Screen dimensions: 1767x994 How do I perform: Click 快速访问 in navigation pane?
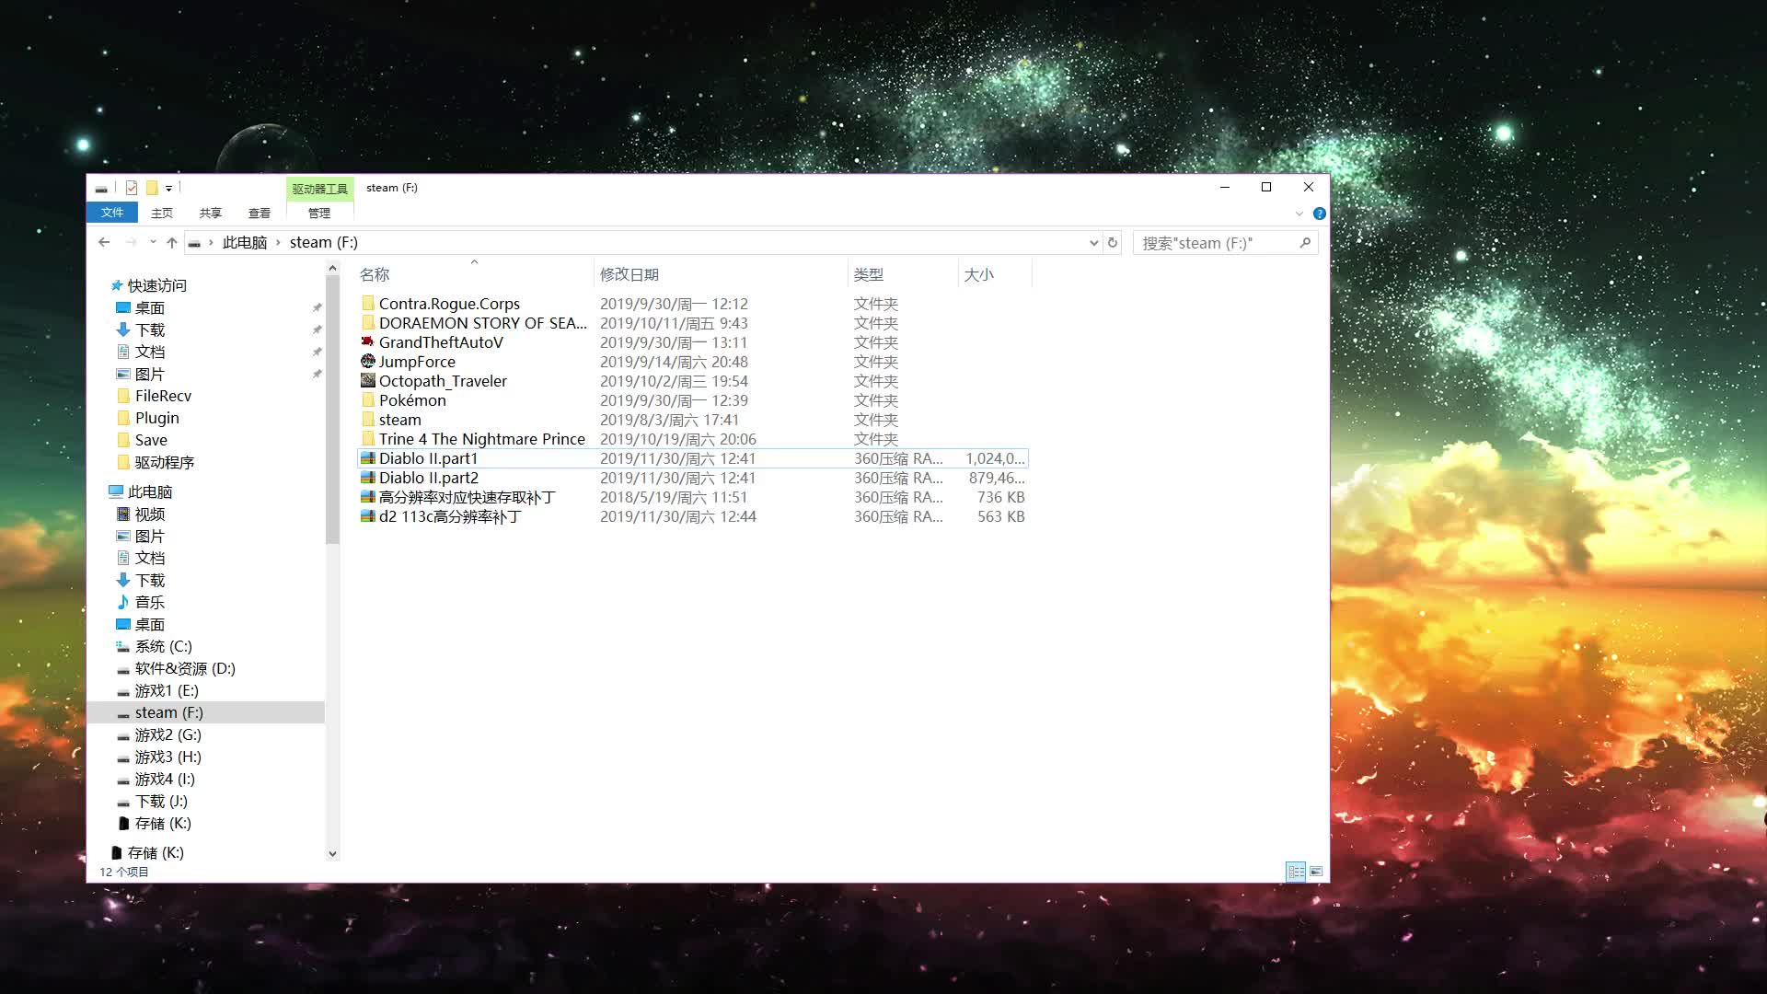pos(156,285)
